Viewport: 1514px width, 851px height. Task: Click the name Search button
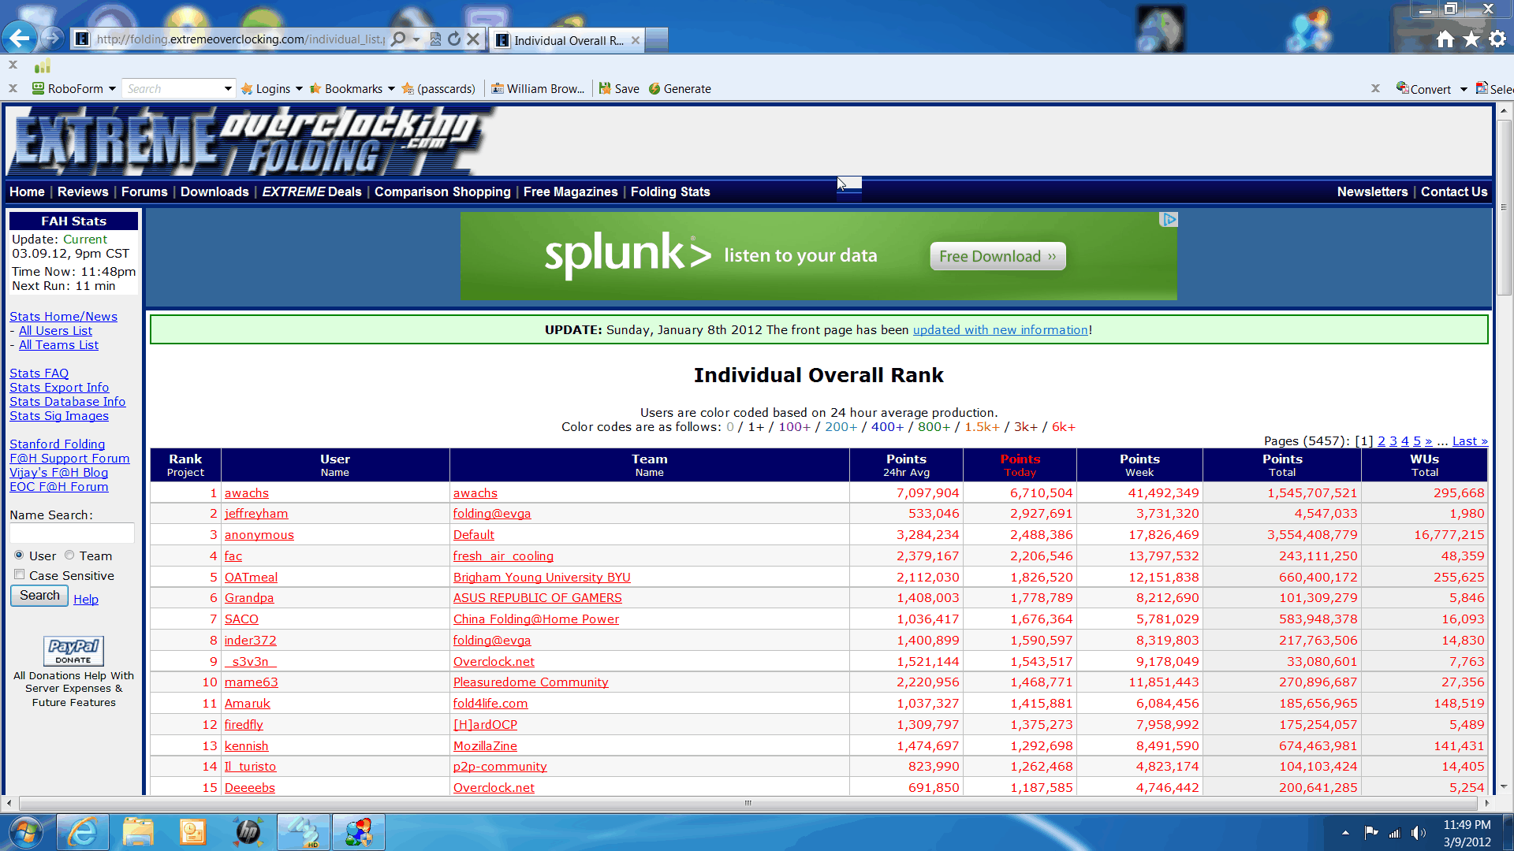[x=39, y=596]
